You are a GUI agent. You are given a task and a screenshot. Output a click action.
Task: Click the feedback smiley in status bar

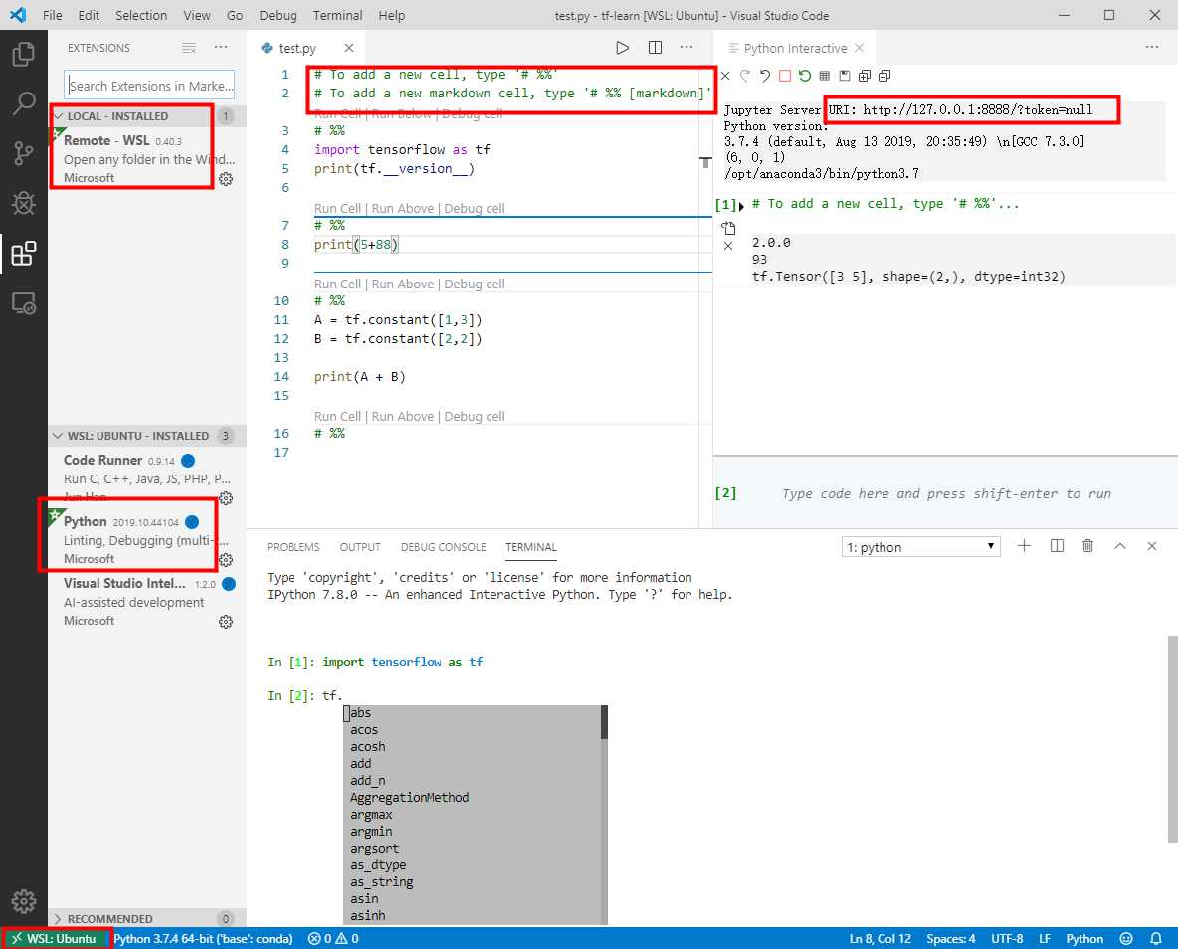pos(1126,938)
